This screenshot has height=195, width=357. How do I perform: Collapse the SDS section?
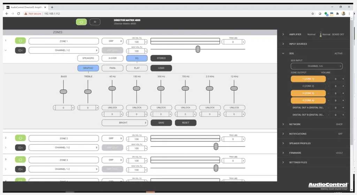tap(283, 53)
